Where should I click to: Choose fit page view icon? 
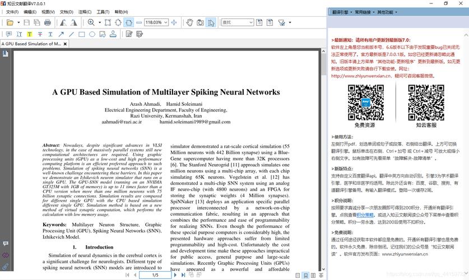pyautogui.click(x=118, y=22)
